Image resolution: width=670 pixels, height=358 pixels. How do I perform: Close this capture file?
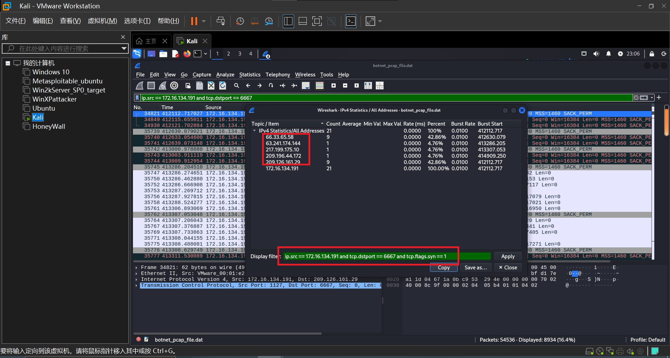click(211, 85)
